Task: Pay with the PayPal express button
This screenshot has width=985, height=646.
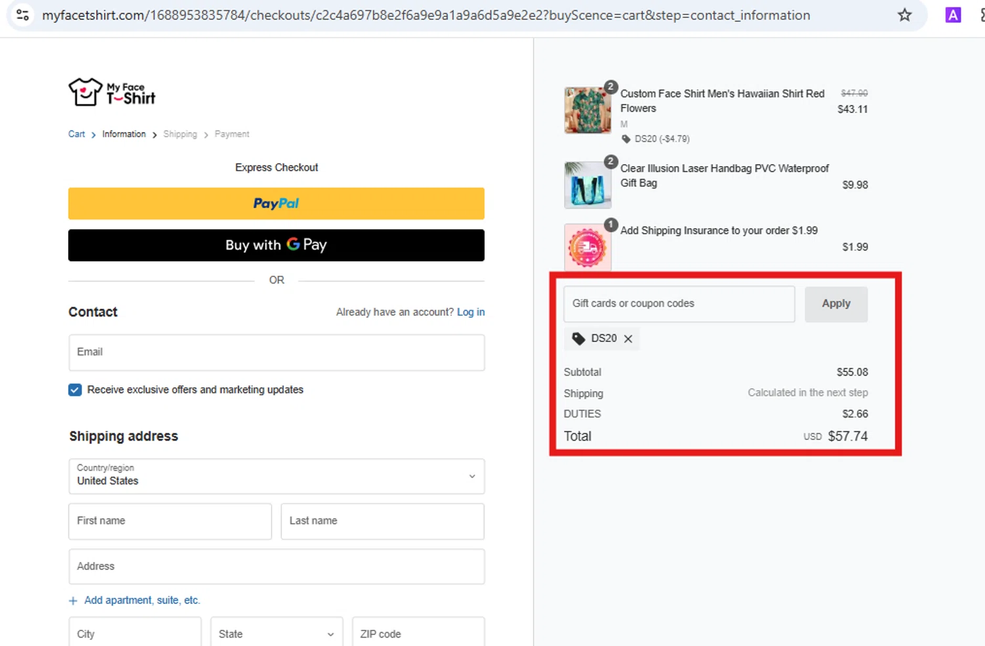Action: click(276, 204)
